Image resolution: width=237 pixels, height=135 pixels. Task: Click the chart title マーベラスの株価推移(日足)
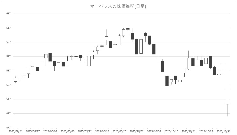[118, 6]
